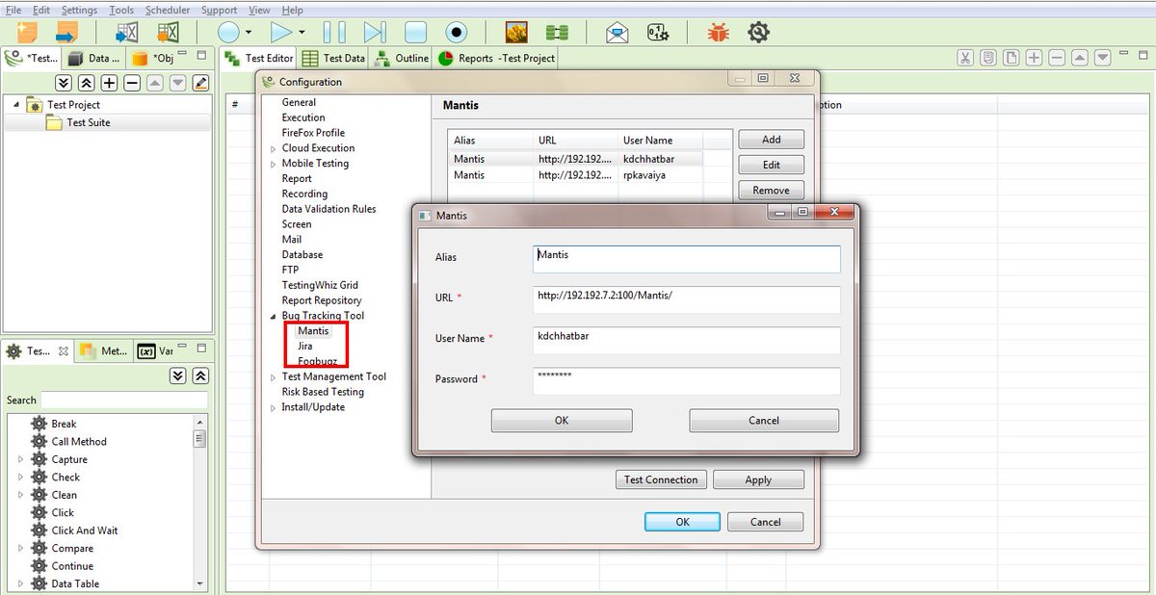
Task: Click the move-down arrow in Test Editor toolbar
Action: [x=1103, y=58]
